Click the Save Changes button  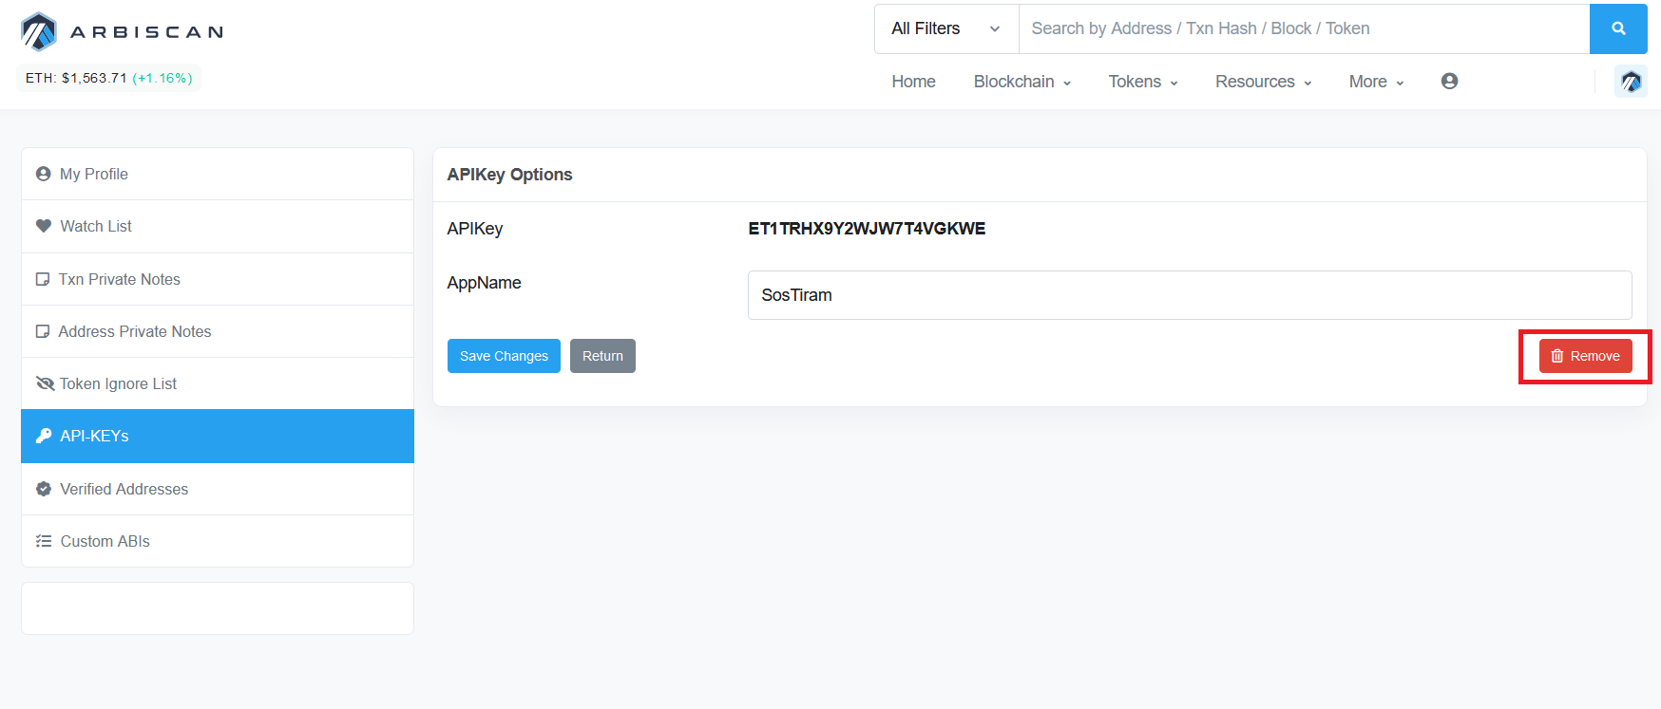click(504, 356)
